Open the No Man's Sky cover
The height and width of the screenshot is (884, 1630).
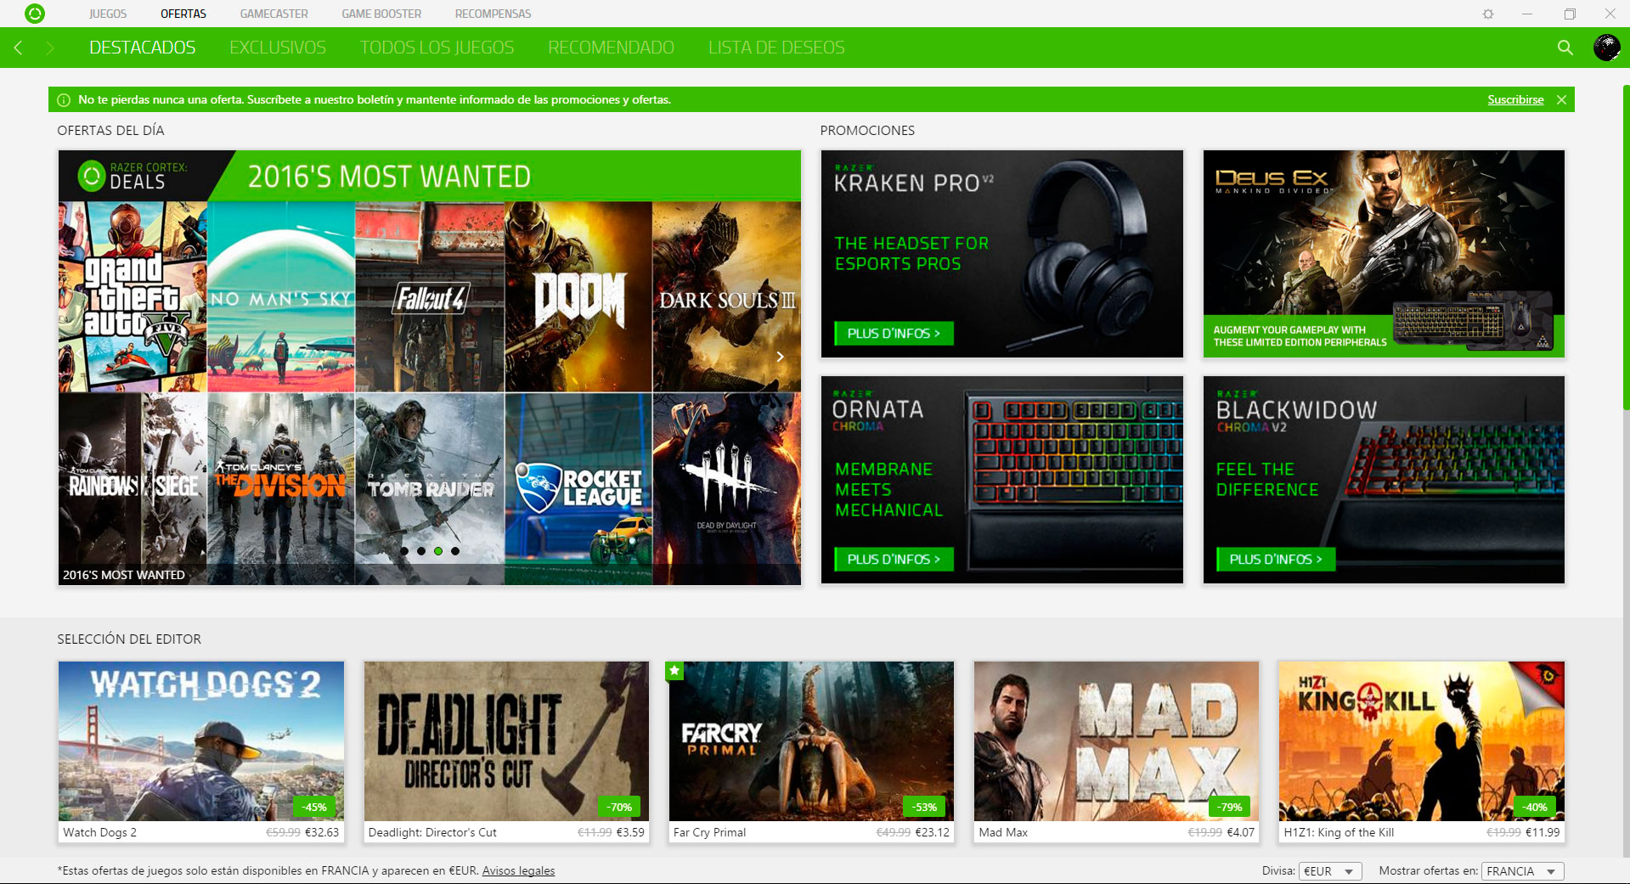281,296
